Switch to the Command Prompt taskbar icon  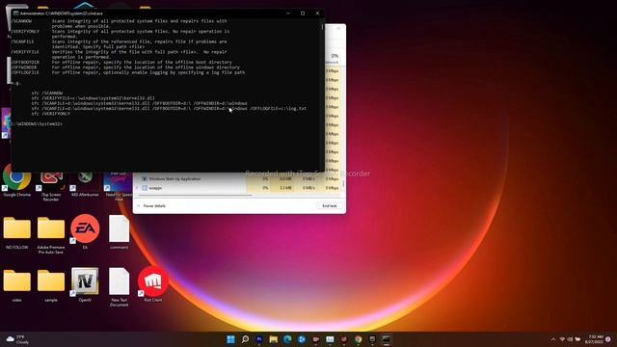(387, 339)
